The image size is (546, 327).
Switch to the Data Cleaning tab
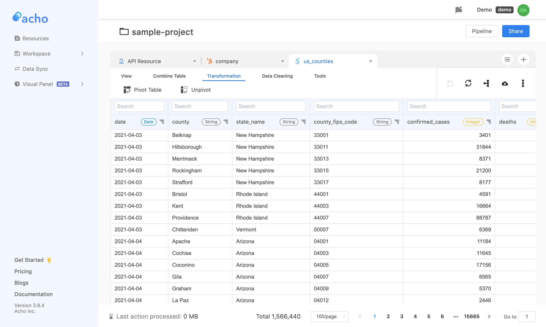277,76
